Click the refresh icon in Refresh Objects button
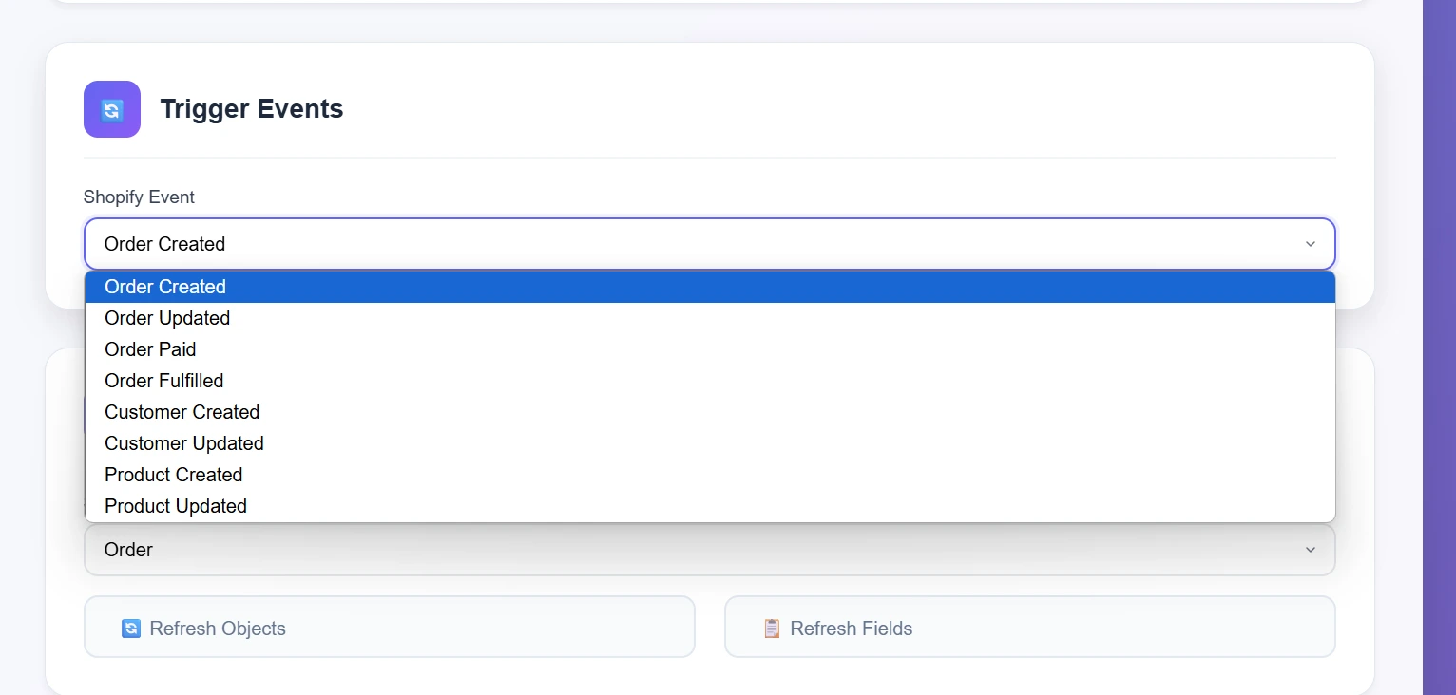 click(x=130, y=628)
